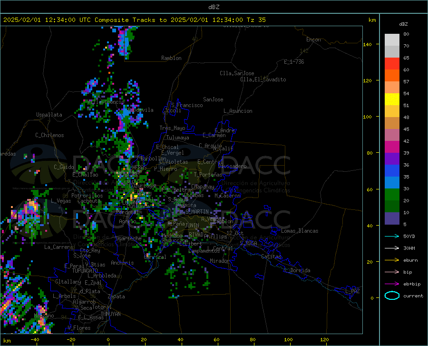428x346 pixels.
Task: Click the L_PAZ map label
Action: 352,291
